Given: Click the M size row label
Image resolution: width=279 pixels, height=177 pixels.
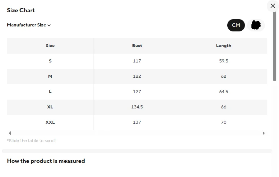Looking at the screenshot, I should 50,76.
